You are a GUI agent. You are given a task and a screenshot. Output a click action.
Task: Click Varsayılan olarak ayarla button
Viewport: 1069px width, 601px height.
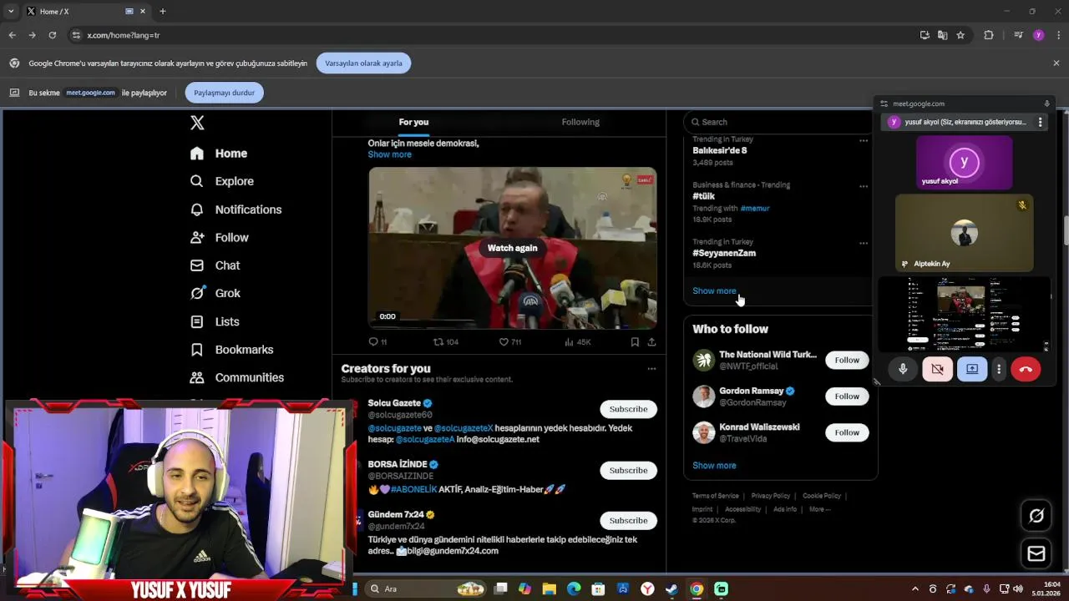pyautogui.click(x=363, y=63)
